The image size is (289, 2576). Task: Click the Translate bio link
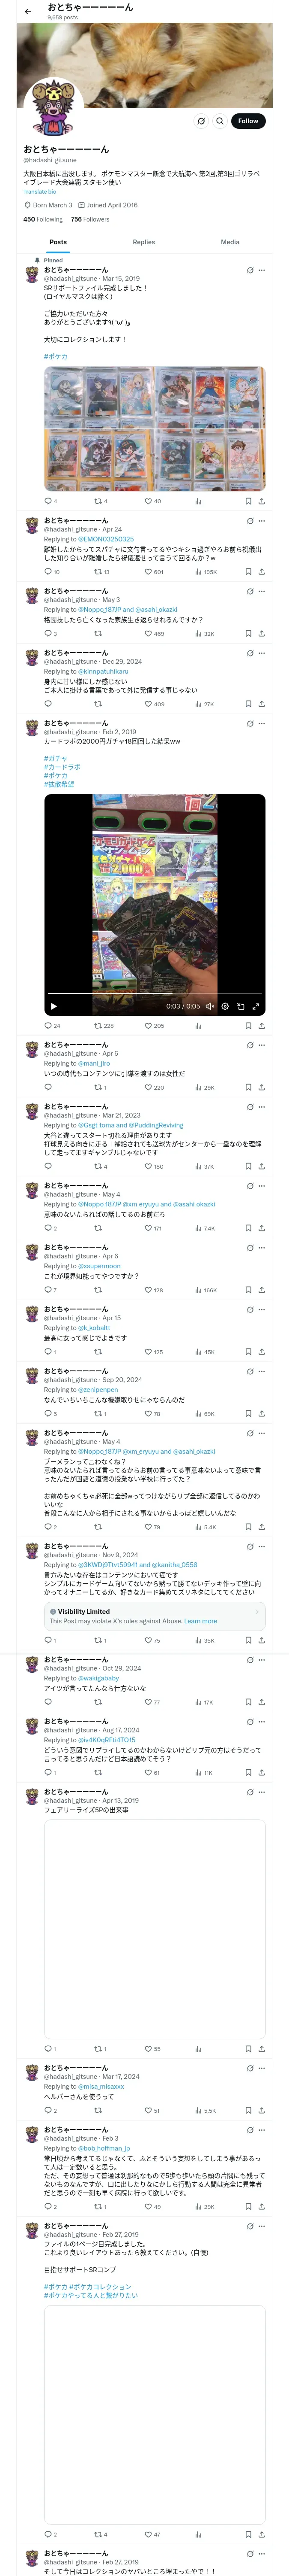(x=40, y=192)
